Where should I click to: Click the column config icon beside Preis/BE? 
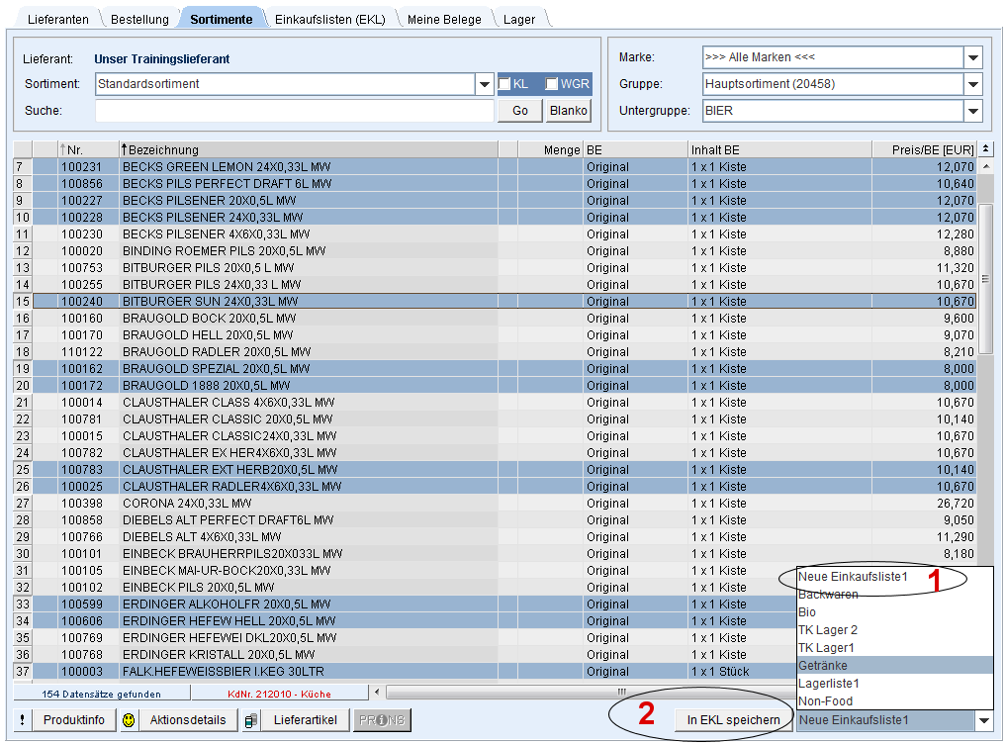point(985,149)
